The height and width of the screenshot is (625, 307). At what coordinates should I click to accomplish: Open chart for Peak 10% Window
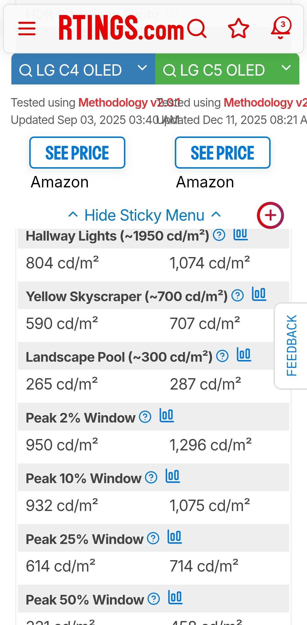click(x=173, y=476)
